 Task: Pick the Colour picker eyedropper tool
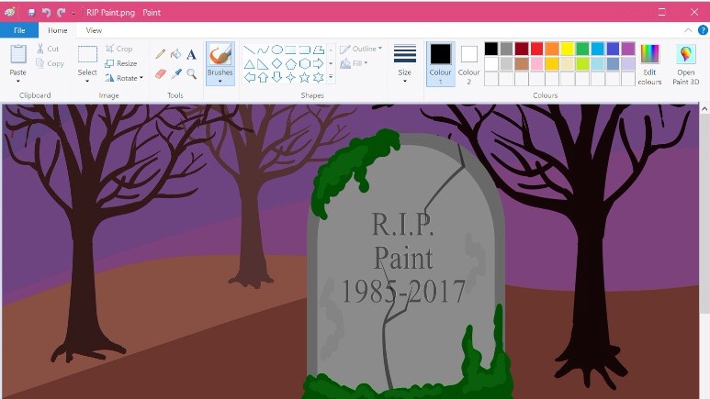(176, 73)
